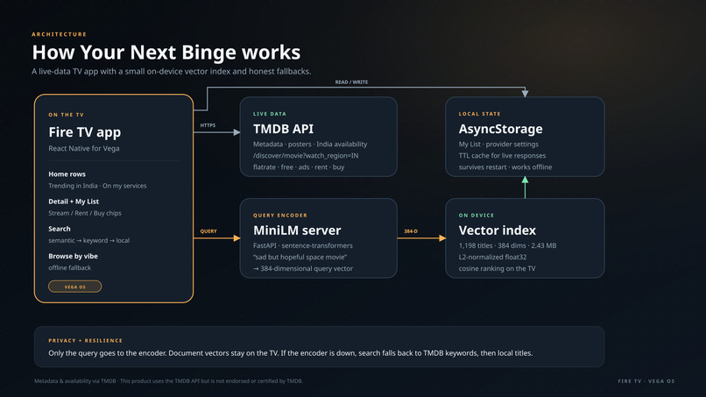Click 'survives restart · works offline' line
The image size is (706, 397).
click(505, 167)
